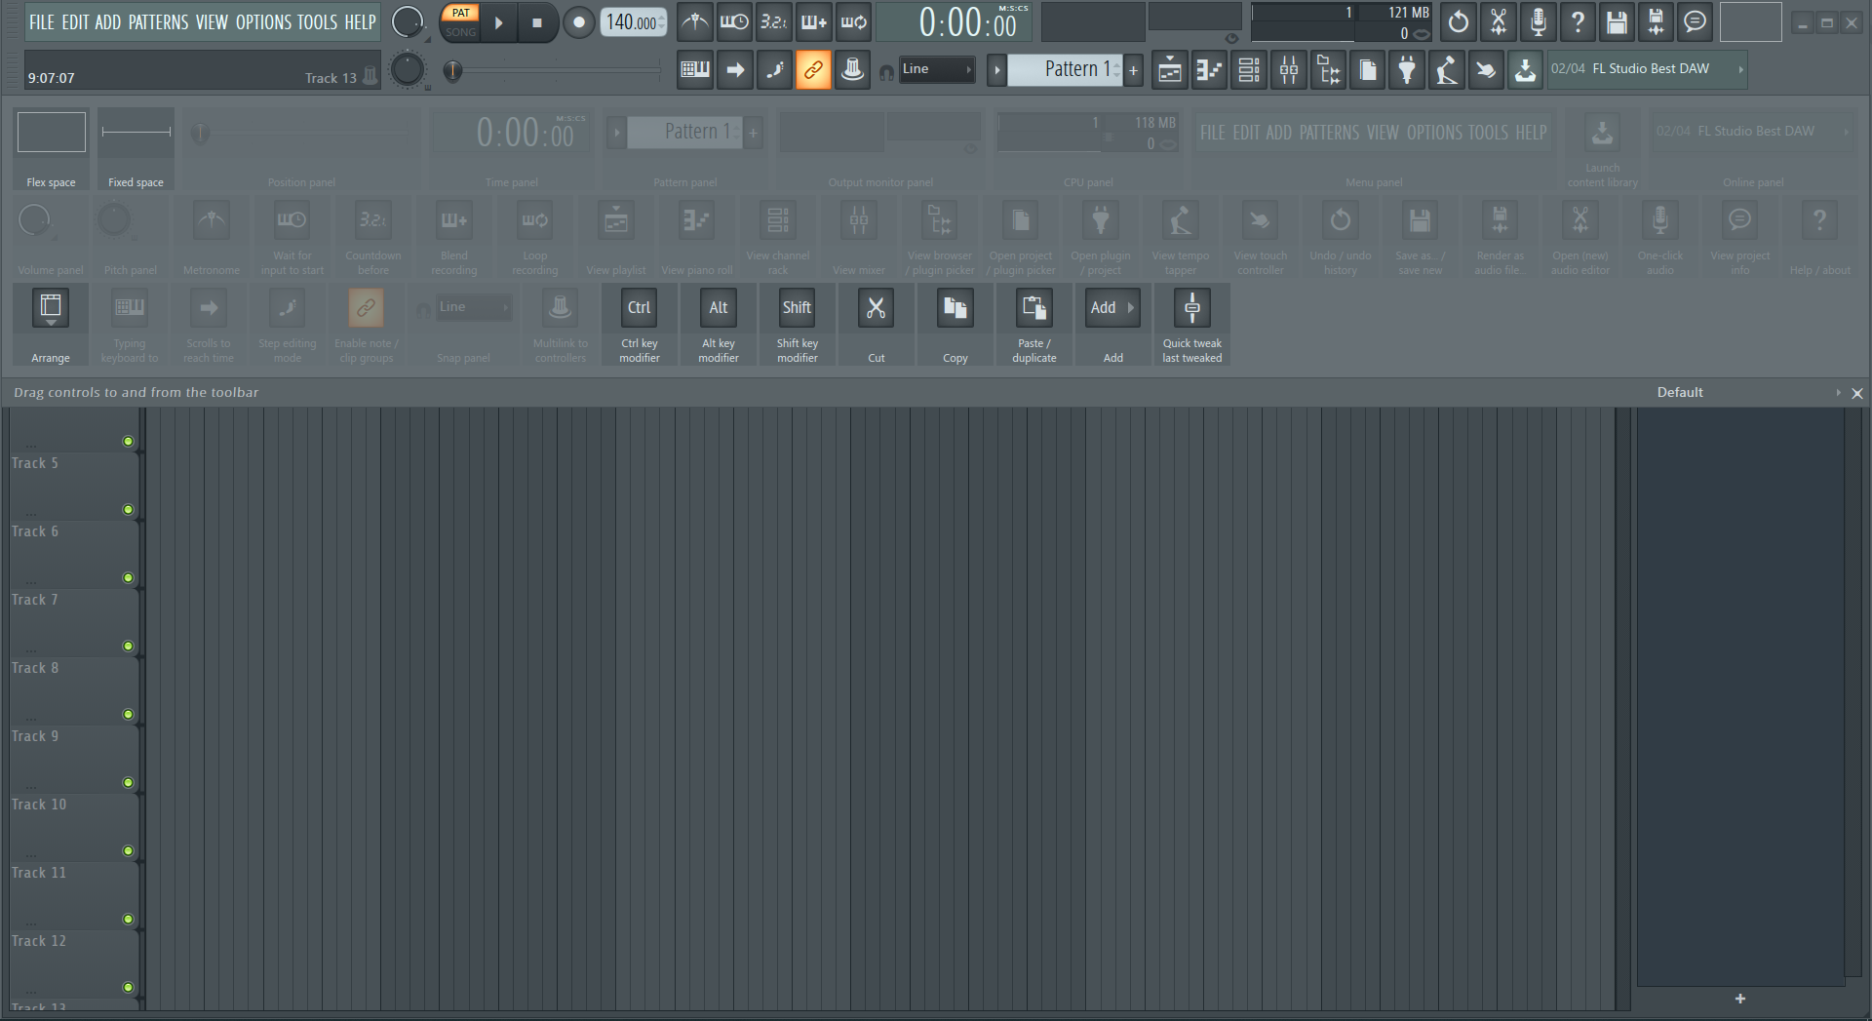Expand the pattern menu arrow left of Pattern 1
Viewport: 1872px width, 1021px height.
(996, 70)
